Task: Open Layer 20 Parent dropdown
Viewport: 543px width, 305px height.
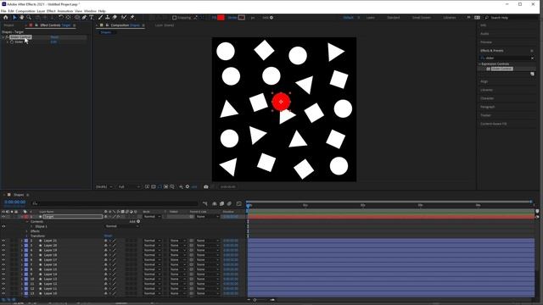Action: pyautogui.click(x=207, y=246)
